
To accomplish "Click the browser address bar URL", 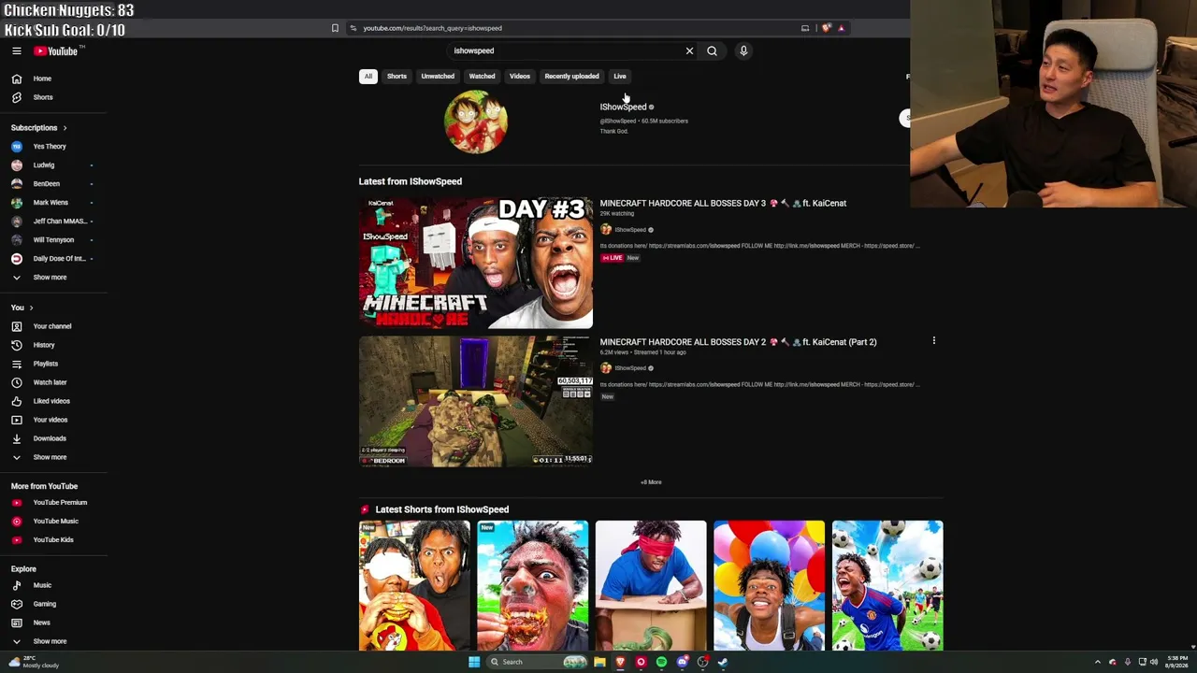I will 433,28.
